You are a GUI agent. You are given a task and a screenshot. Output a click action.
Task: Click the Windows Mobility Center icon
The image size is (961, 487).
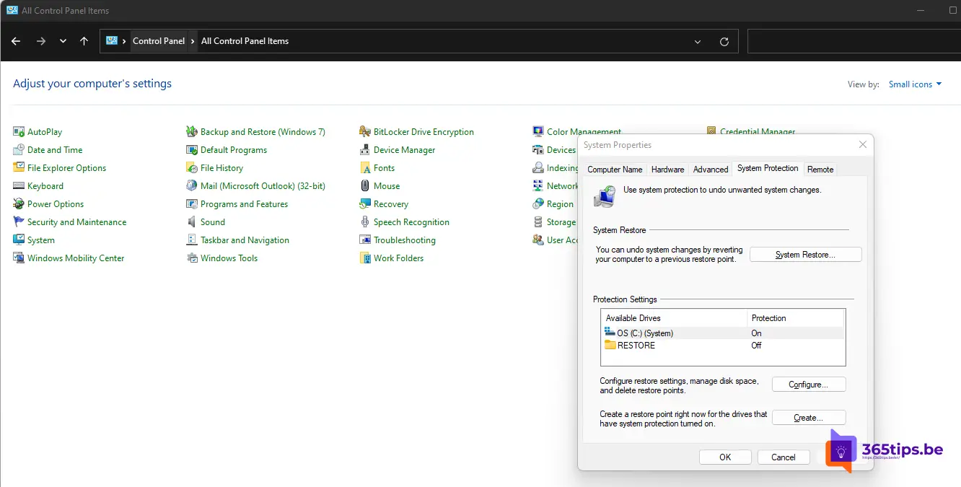(19, 258)
